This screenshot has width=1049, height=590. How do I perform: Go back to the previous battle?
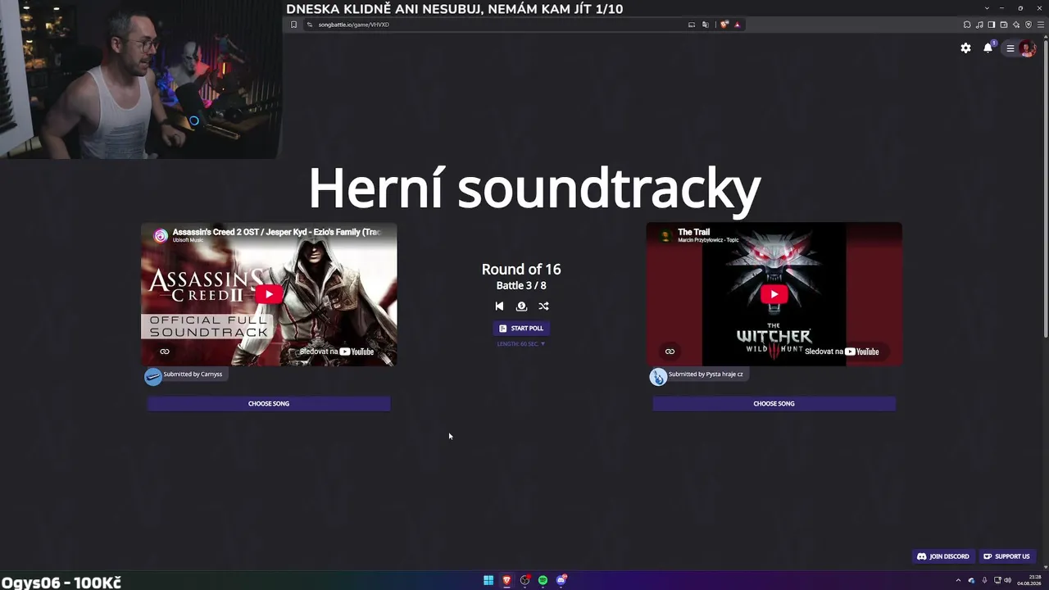pyautogui.click(x=499, y=306)
